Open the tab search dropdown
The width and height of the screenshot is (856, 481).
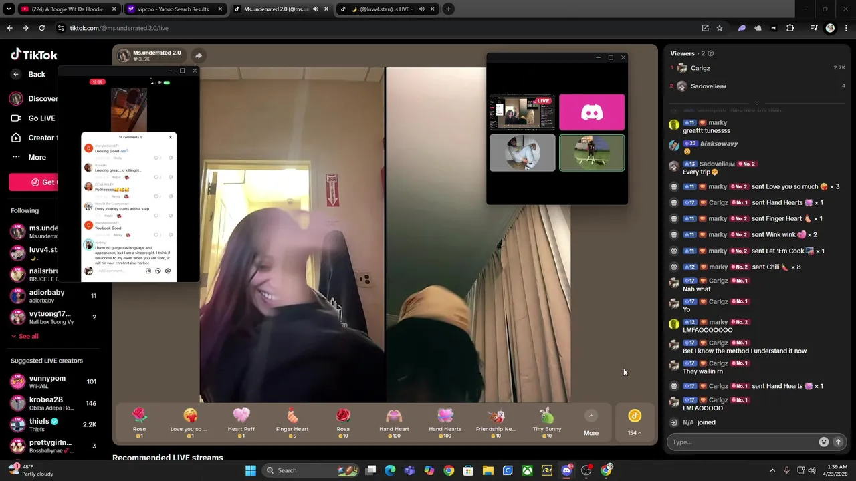tap(9, 9)
